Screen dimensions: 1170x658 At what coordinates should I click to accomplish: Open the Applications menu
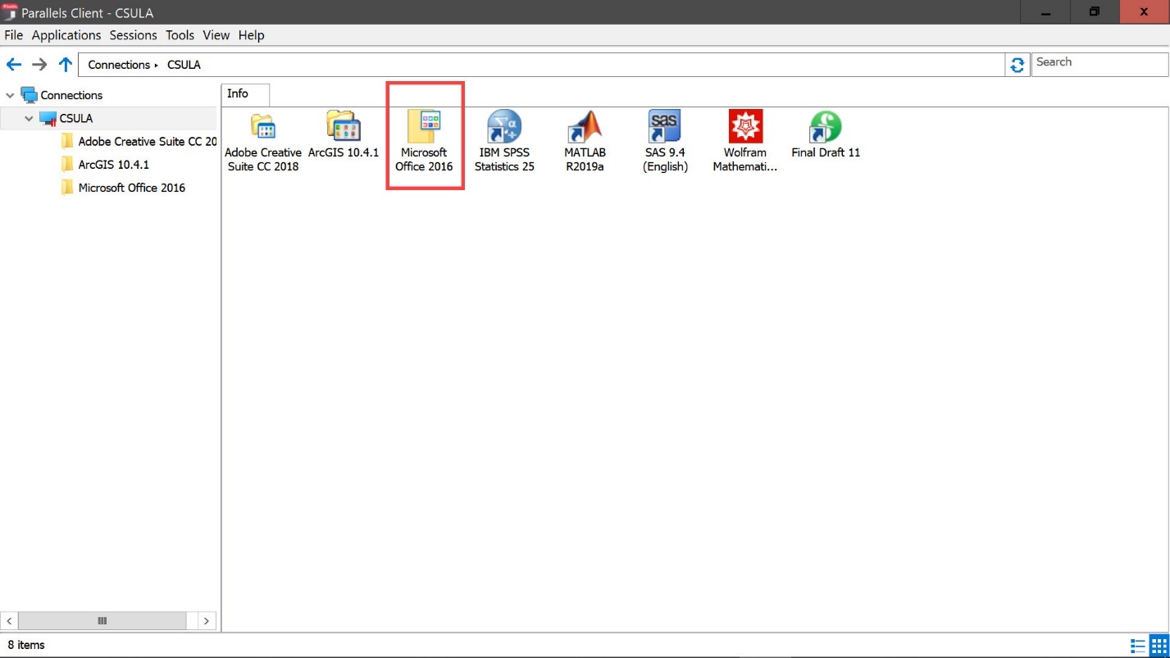[66, 35]
